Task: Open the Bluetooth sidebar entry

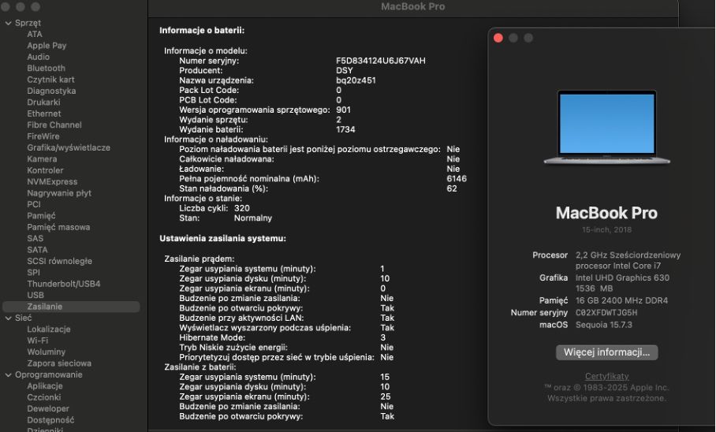Action: [x=46, y=69]
